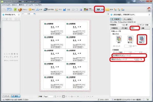Click the Page1 field in bottom bar
Viewport: 153px width, 102px height.
click(x=48, y=97)
